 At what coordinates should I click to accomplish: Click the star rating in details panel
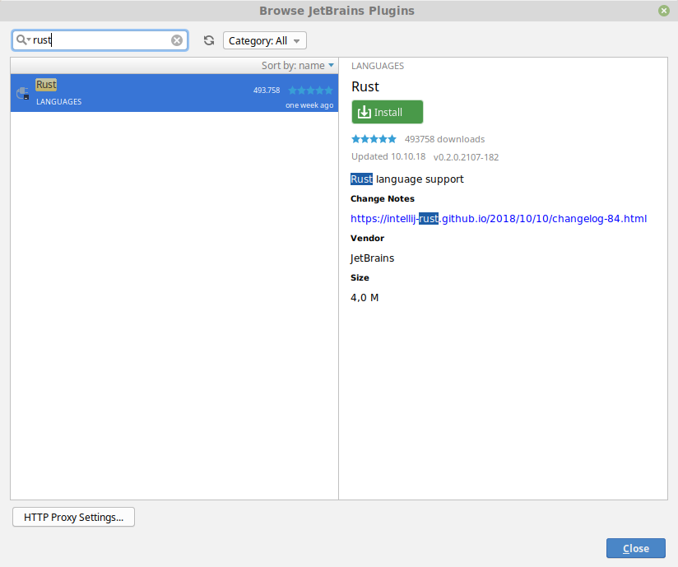pyautogui.click(x=374, y=139)
